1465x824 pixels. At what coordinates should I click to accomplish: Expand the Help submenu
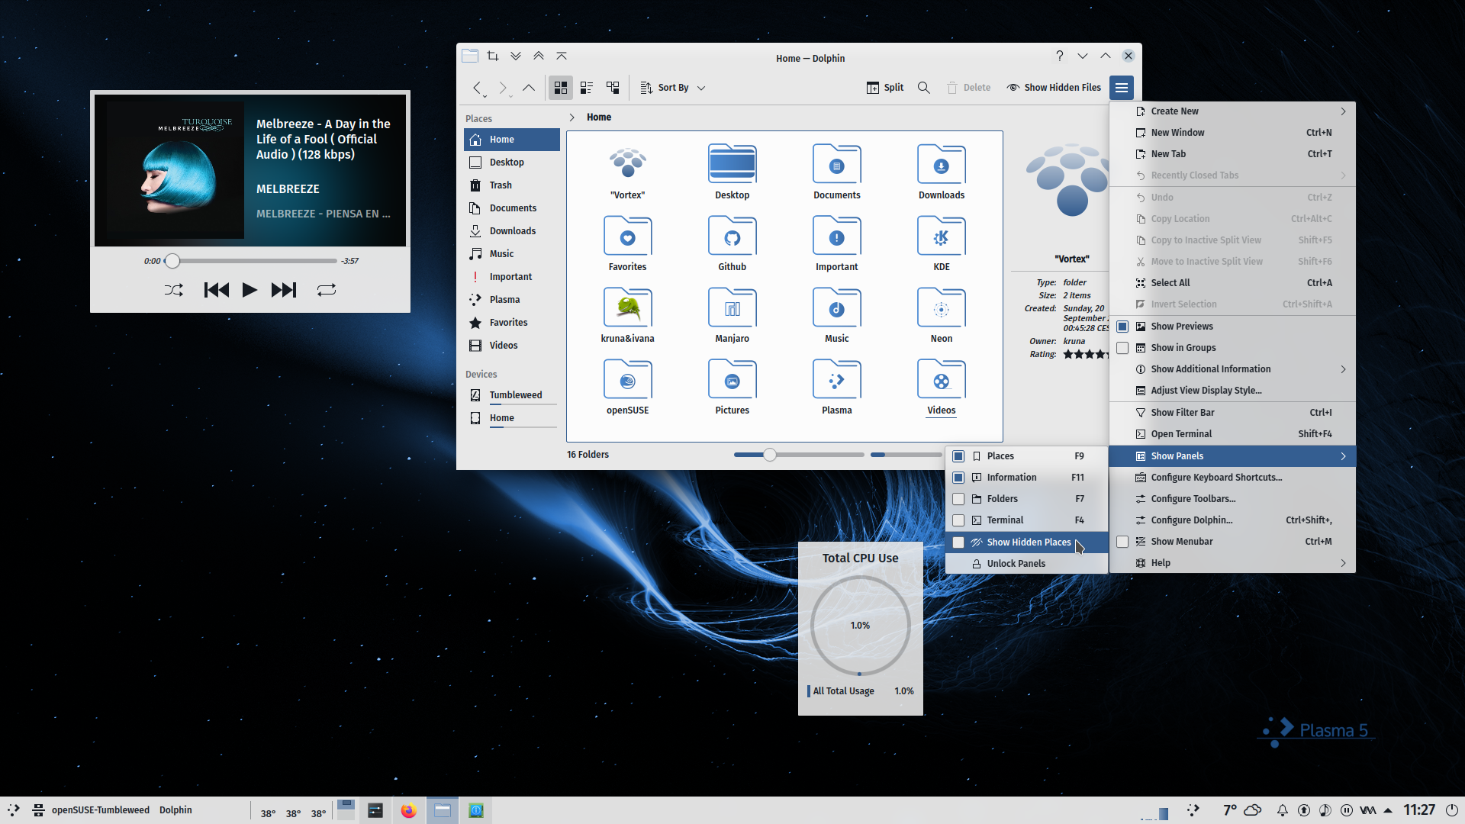(x=1232, y=563)
